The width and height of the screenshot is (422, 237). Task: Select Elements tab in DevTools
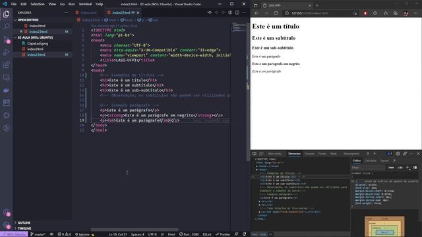pyautogui.click(x=294, y=153)
